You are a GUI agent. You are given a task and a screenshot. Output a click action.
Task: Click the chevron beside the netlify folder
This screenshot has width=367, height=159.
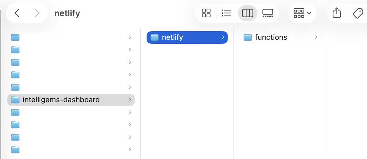(x=223, y=37)
